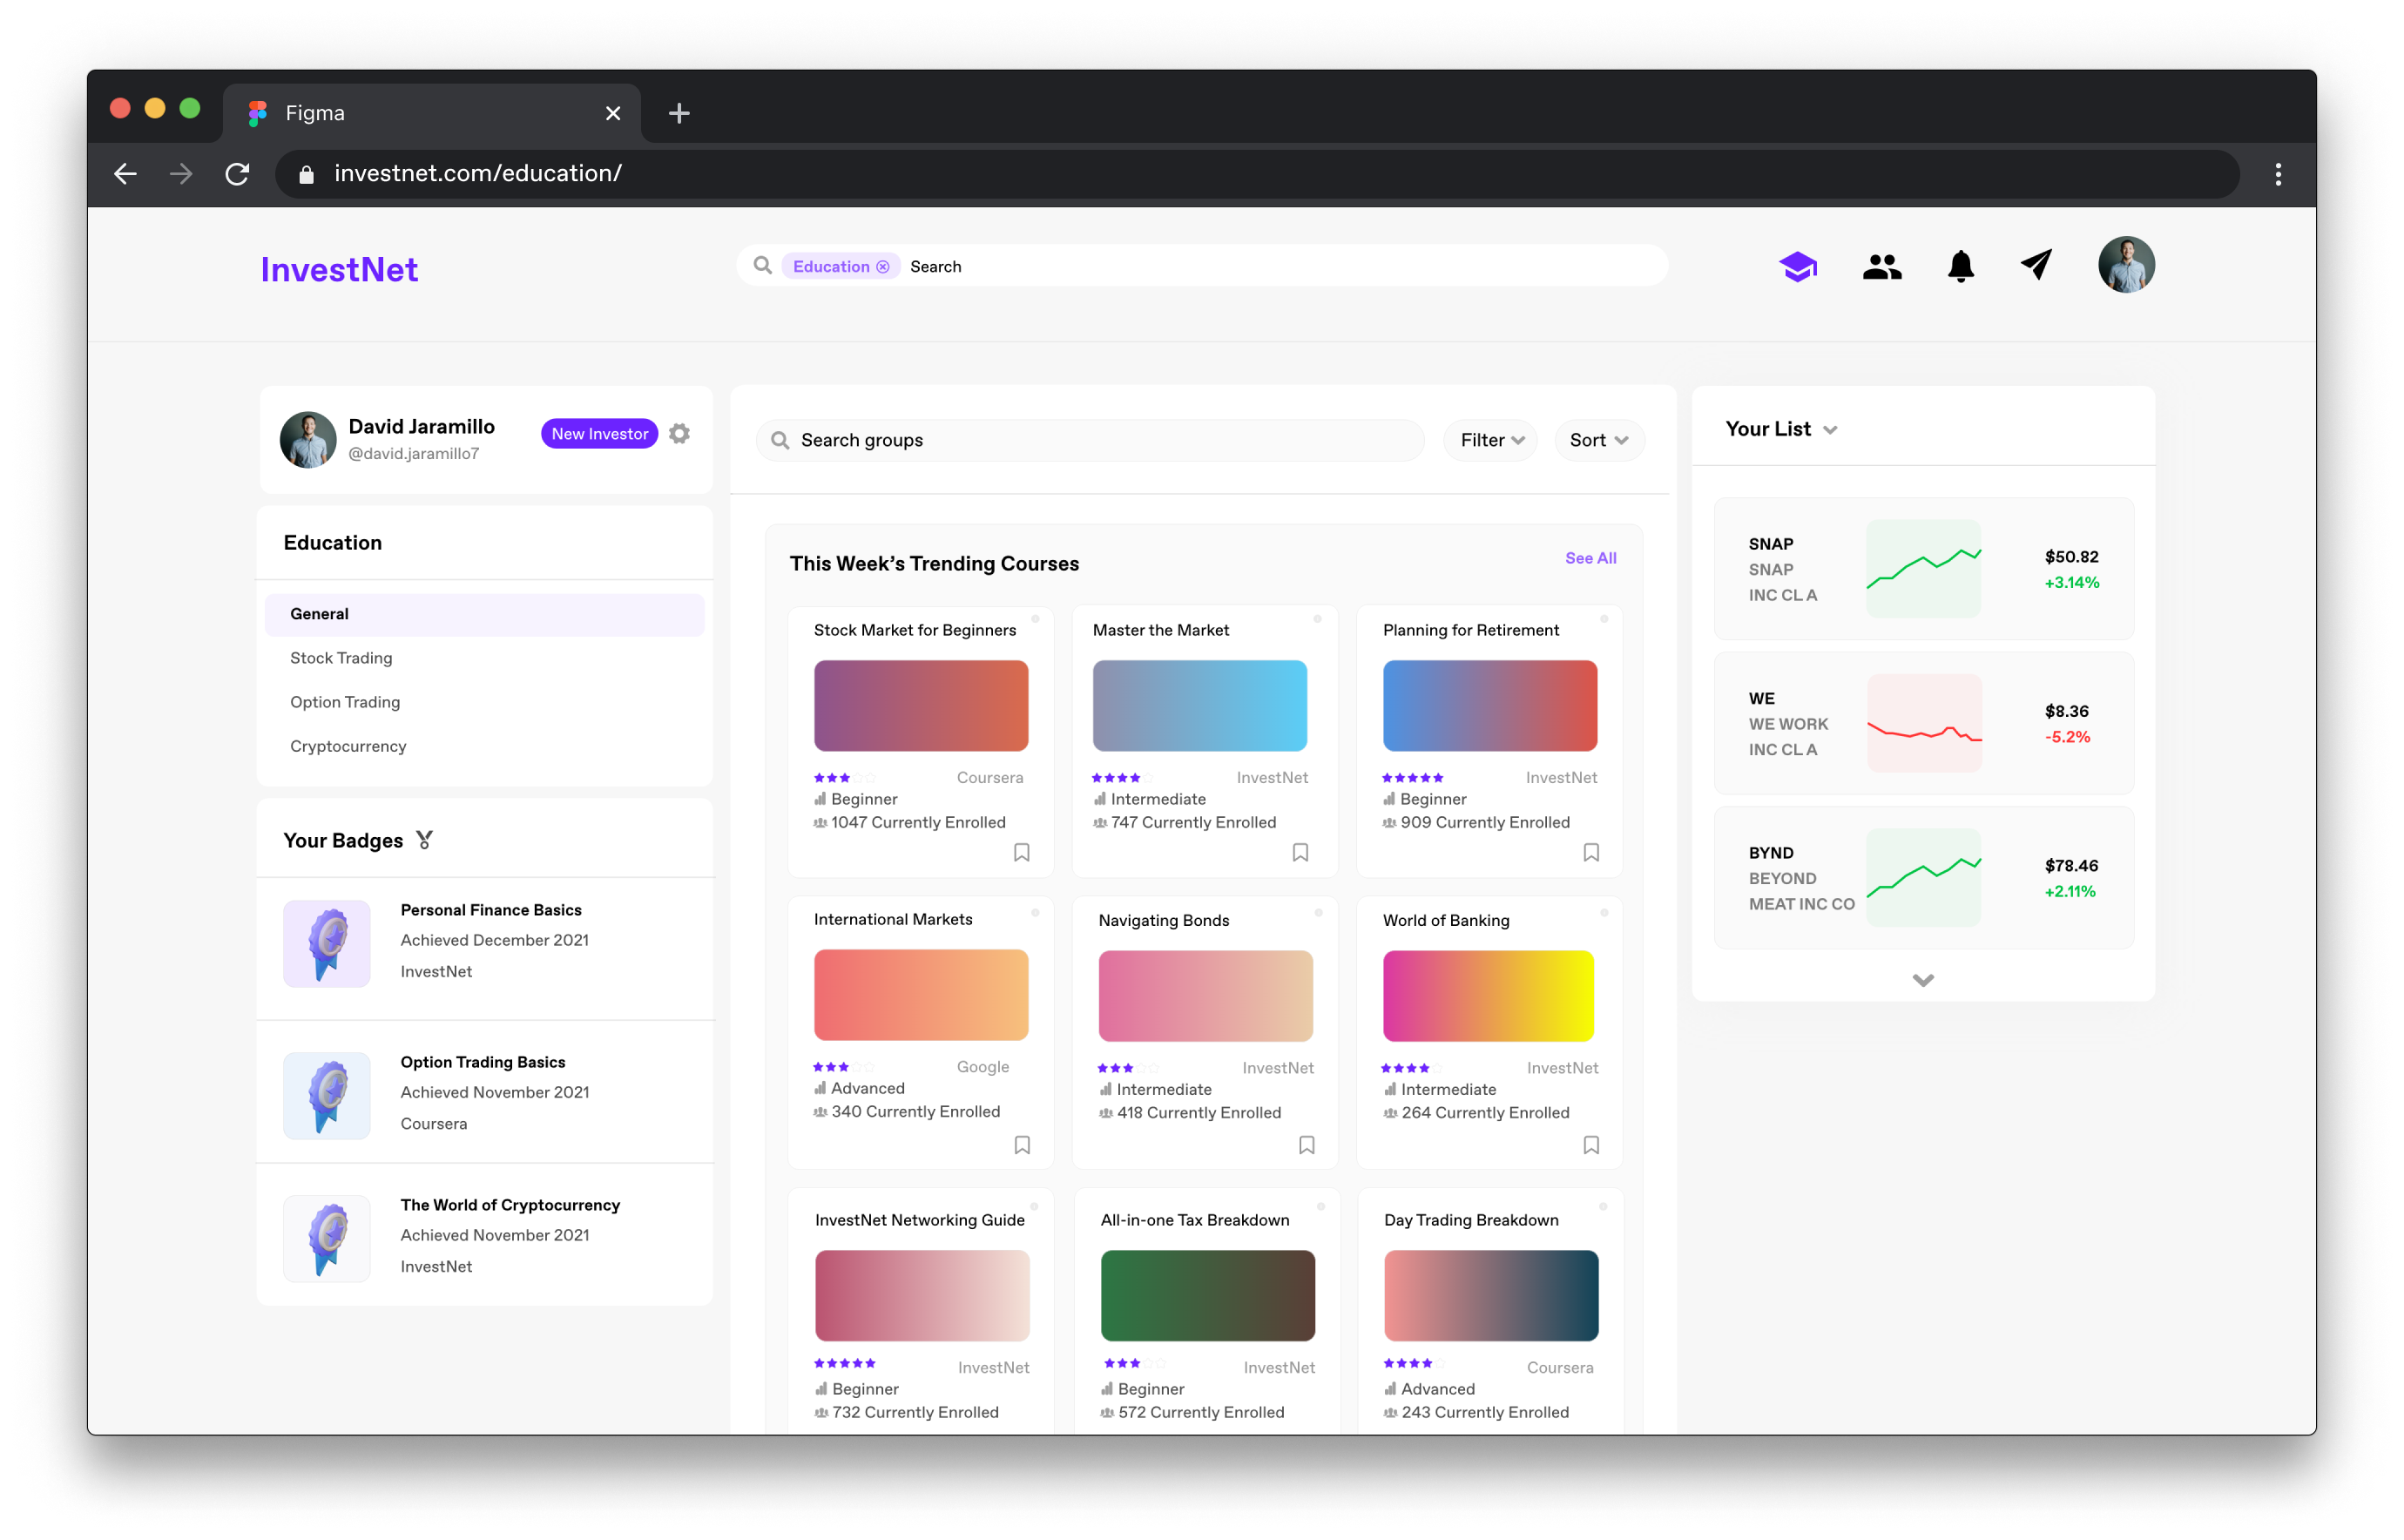This screenshot has width=2404, height=1540.
Task: Click SNAP price $50.82
Action: (2071, 557)
